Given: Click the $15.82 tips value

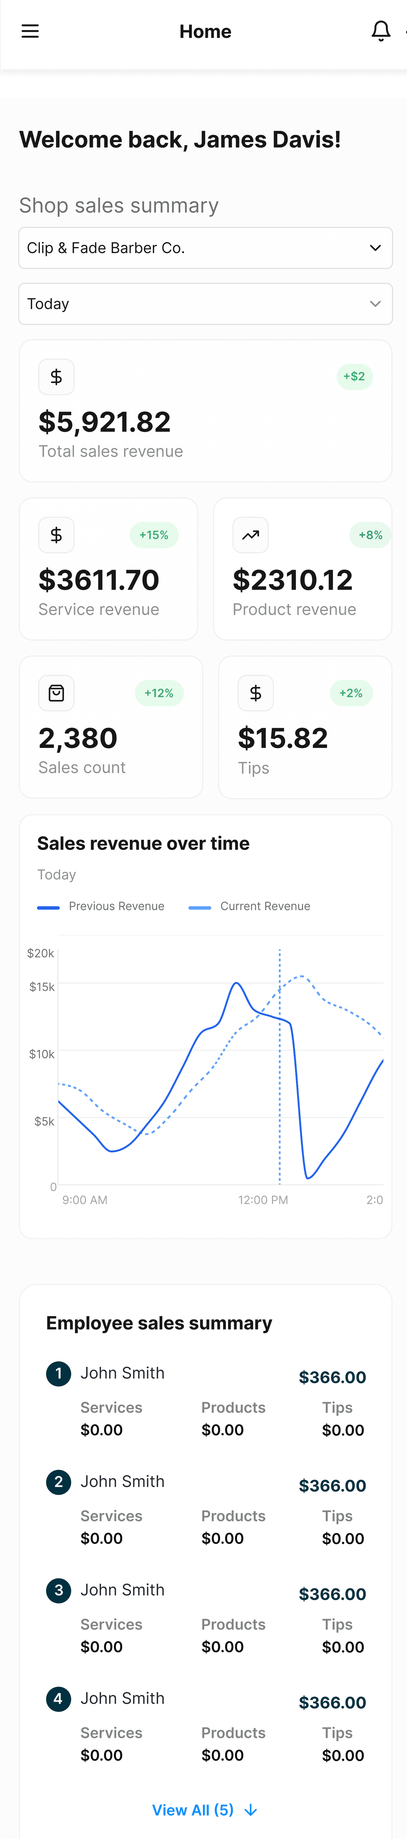Looking at the screenshot, I should click(x=283, y=738).
